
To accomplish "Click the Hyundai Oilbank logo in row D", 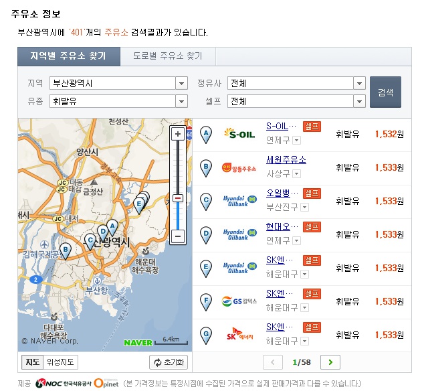I will 239,234.
